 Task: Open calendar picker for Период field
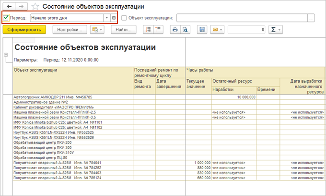114,18
